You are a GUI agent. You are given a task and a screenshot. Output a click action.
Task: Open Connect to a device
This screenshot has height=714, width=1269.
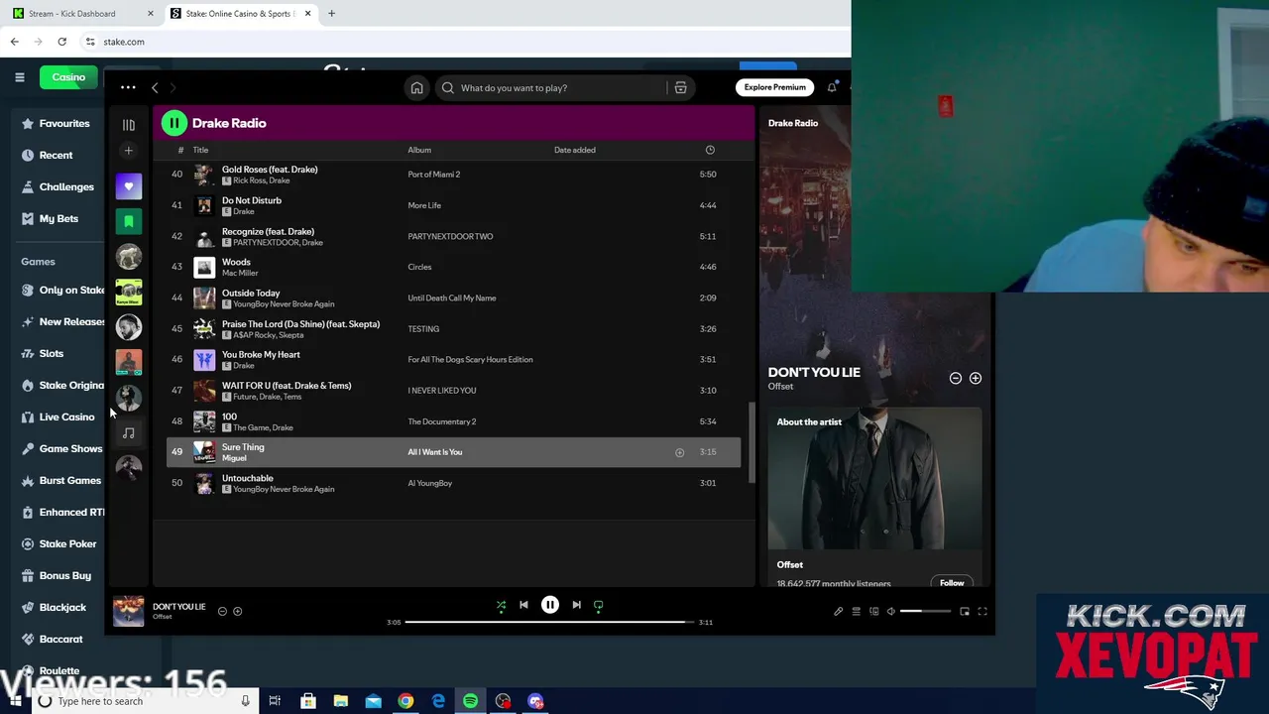(x=873, y=611)
